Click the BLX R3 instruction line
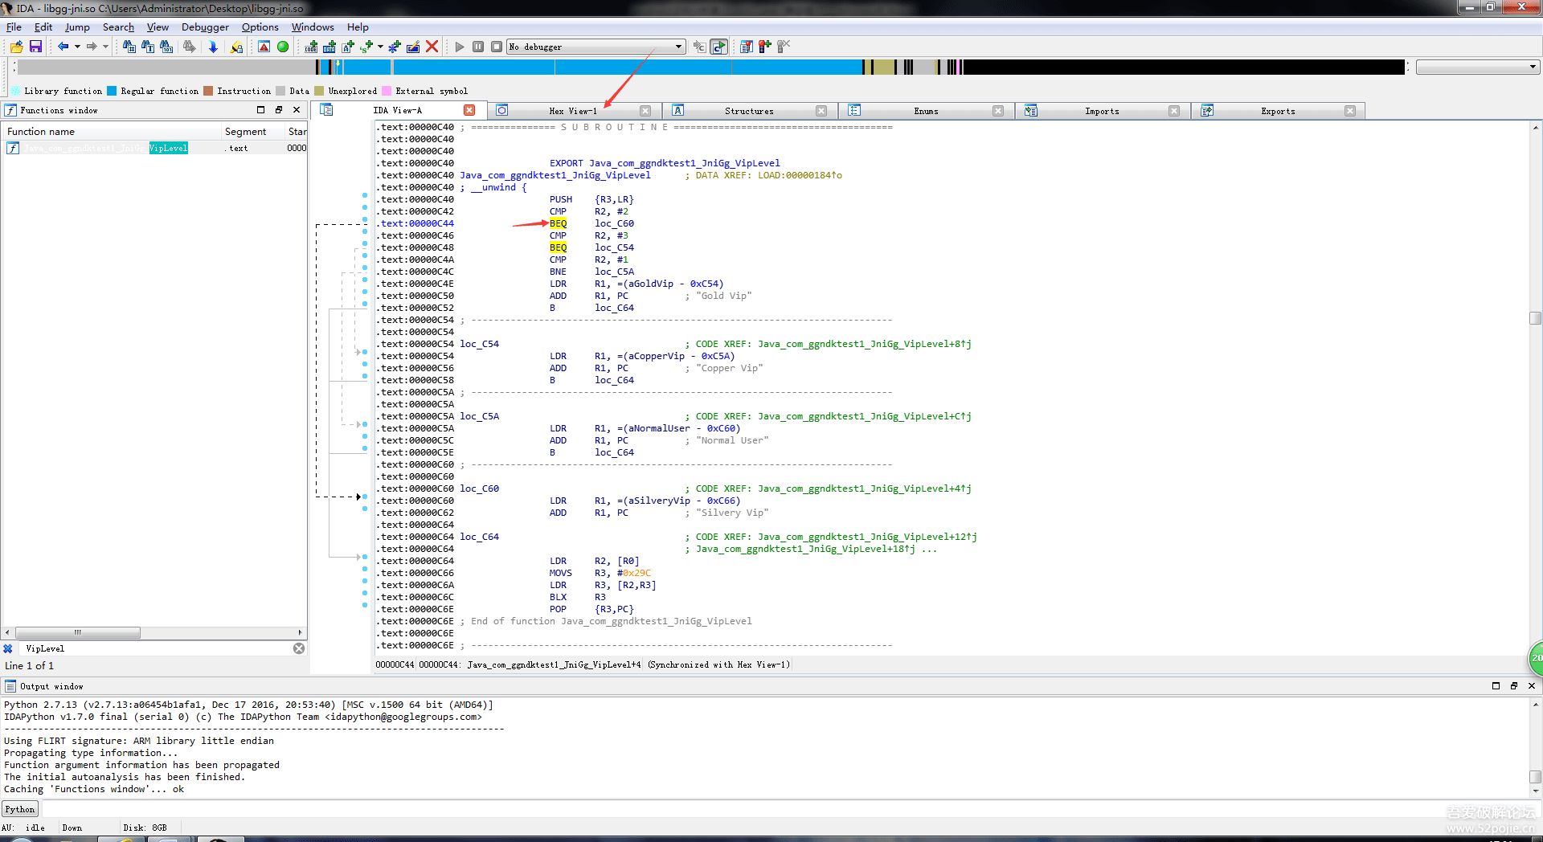This screenshot has height=842, width=1543. 577,597
